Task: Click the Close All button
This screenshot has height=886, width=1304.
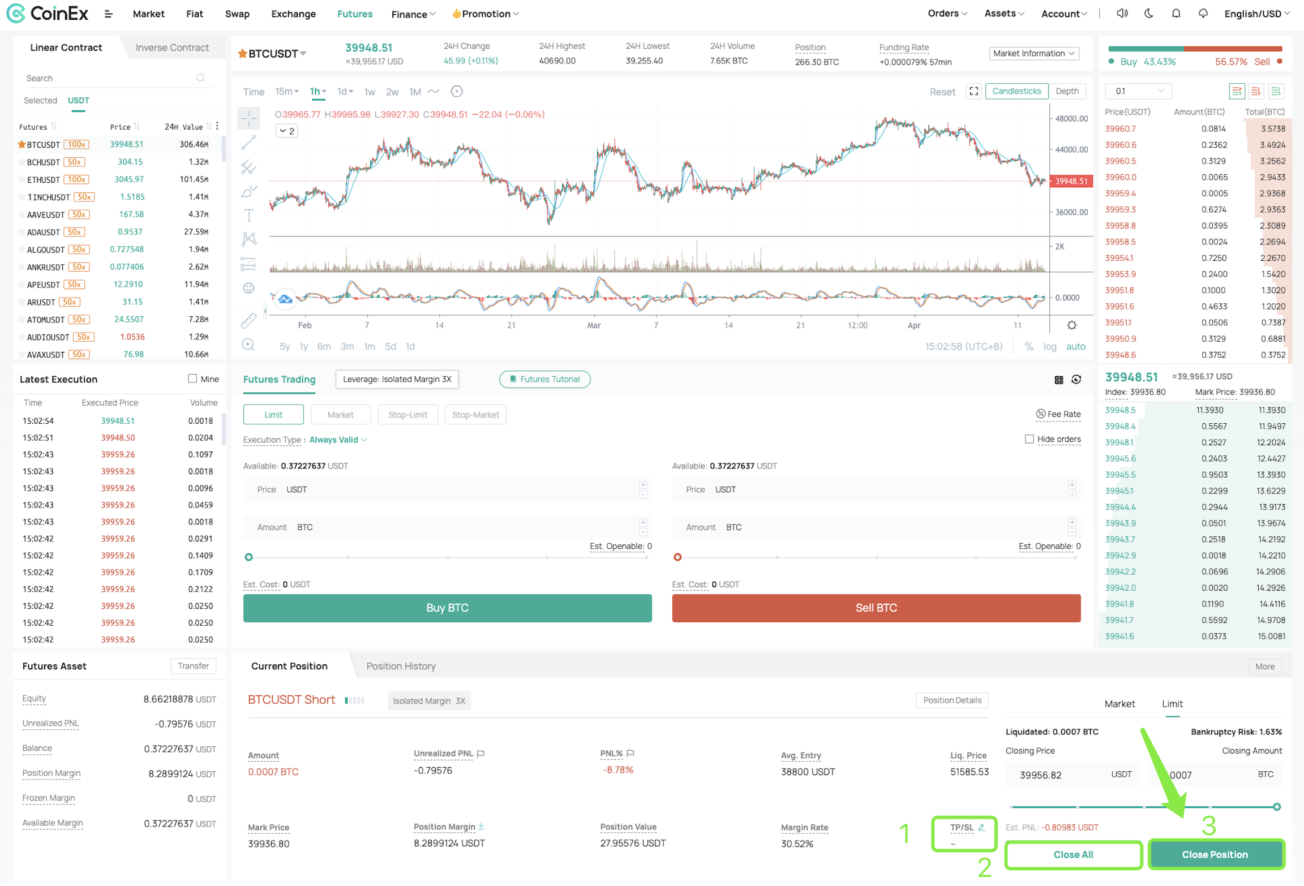Action: 1073,855
